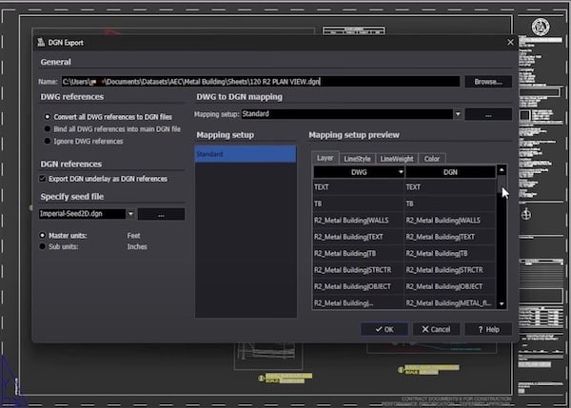Choose Bind all DWG references option
571x408 pixels.
click(x=45, y=128)
